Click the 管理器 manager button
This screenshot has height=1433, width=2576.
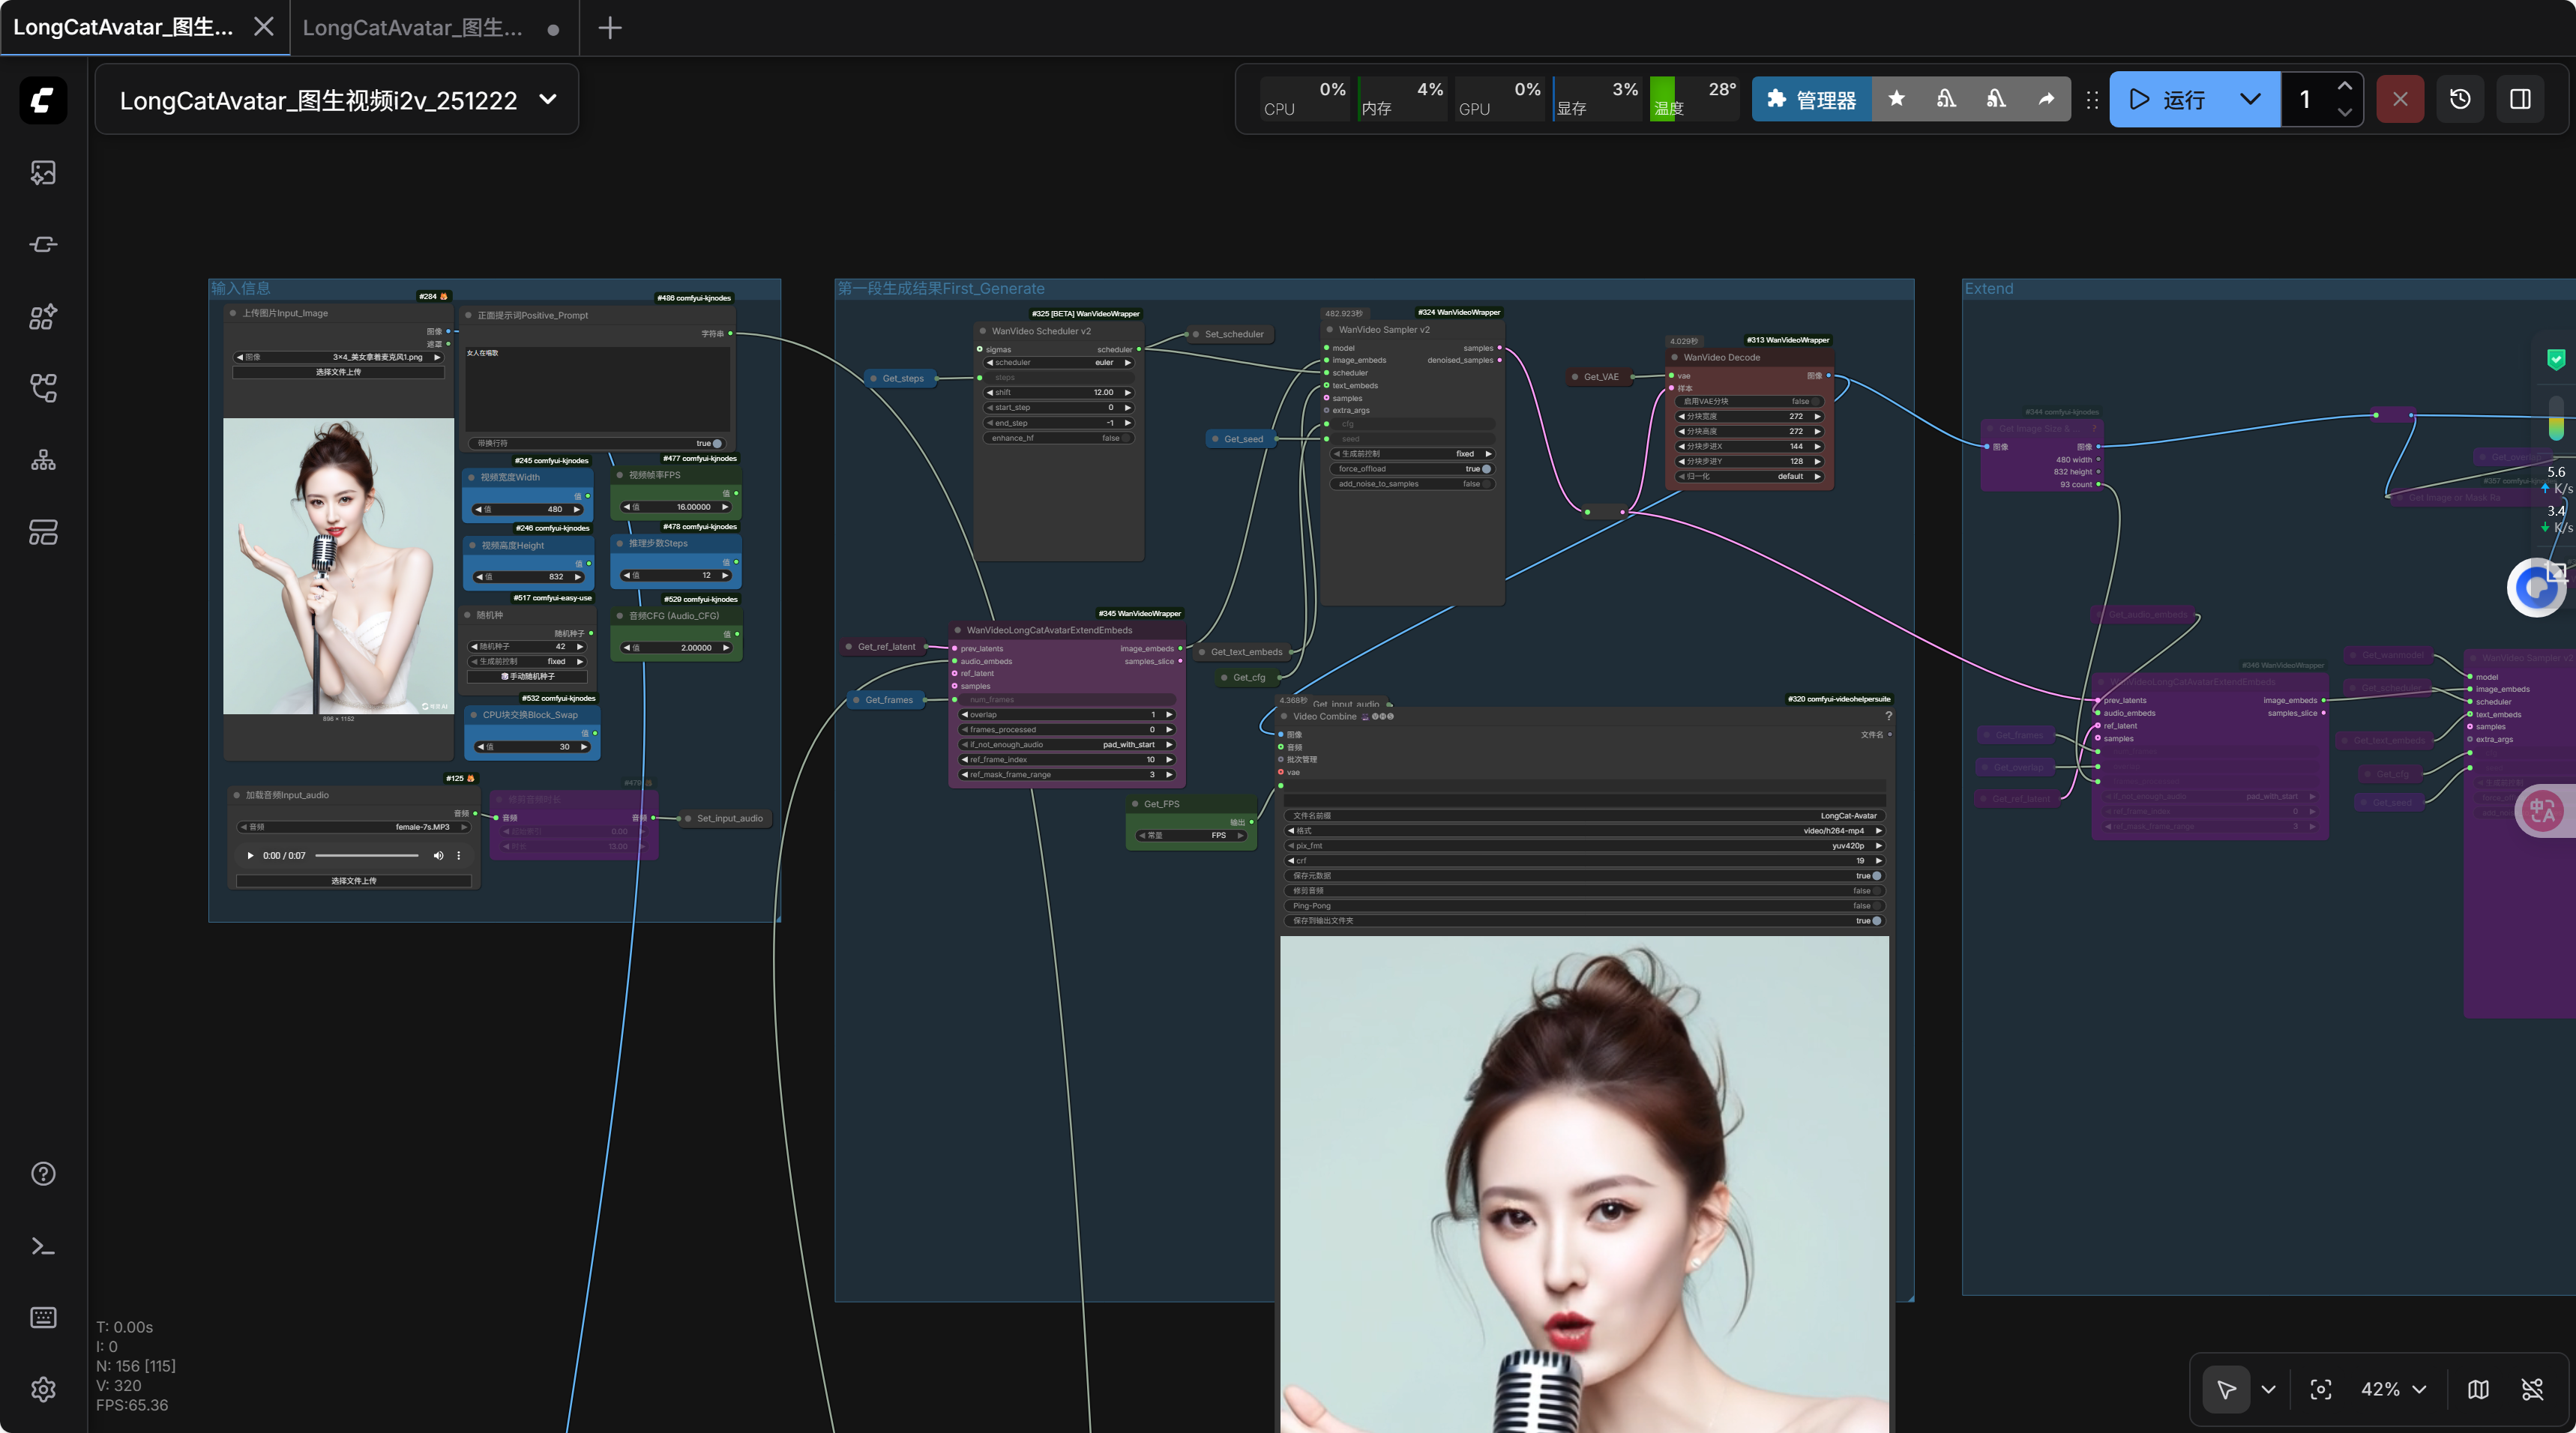point(1811,99)
